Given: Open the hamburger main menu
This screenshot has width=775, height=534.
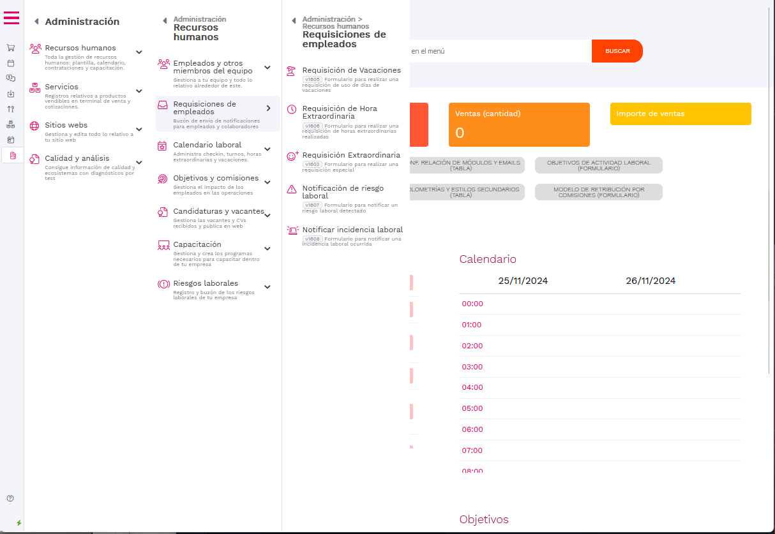Looking at the screenshot, I should pyautogui.click(x=11, y=18).
